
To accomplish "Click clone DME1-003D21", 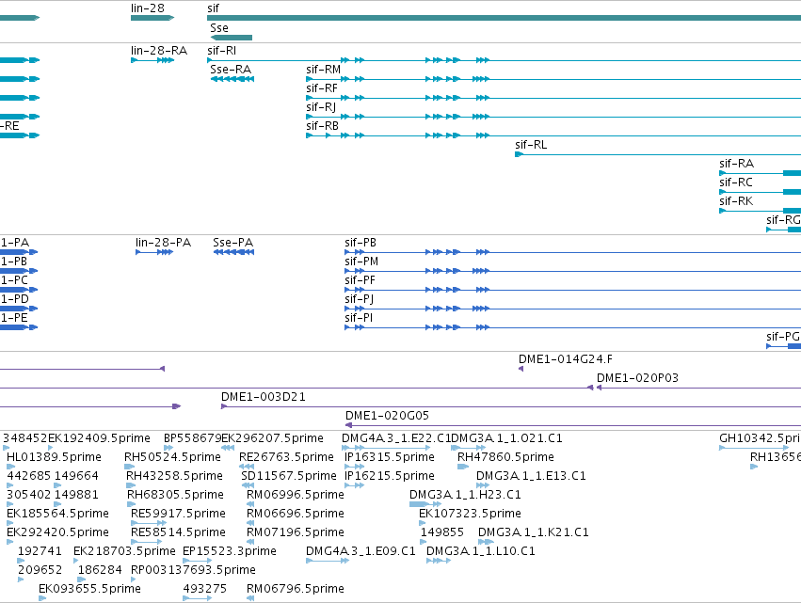I will [511, 406].
